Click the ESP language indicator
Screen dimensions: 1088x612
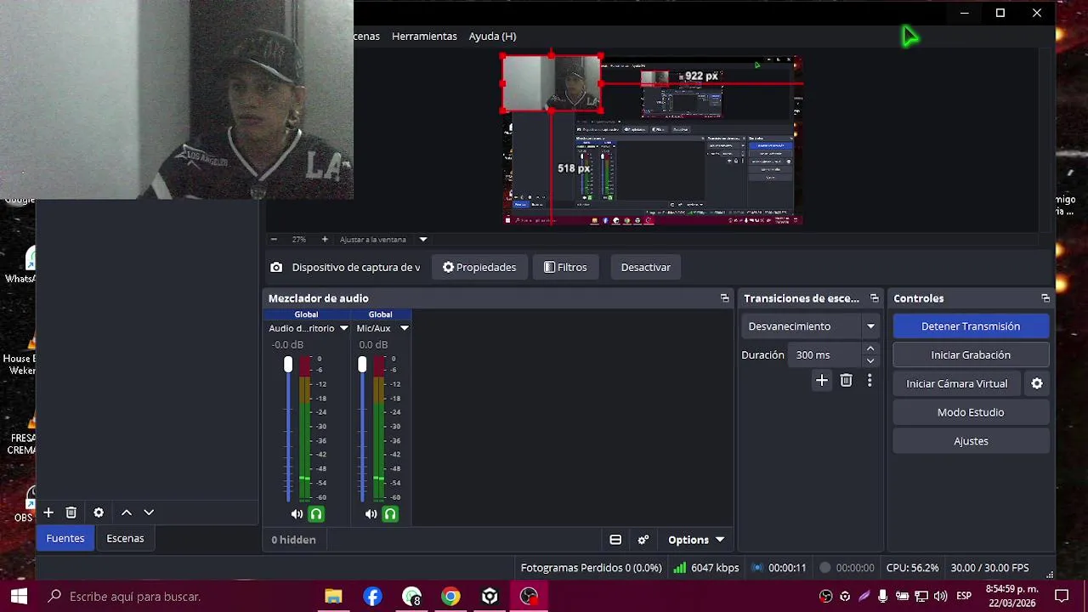tap(964, 597)
